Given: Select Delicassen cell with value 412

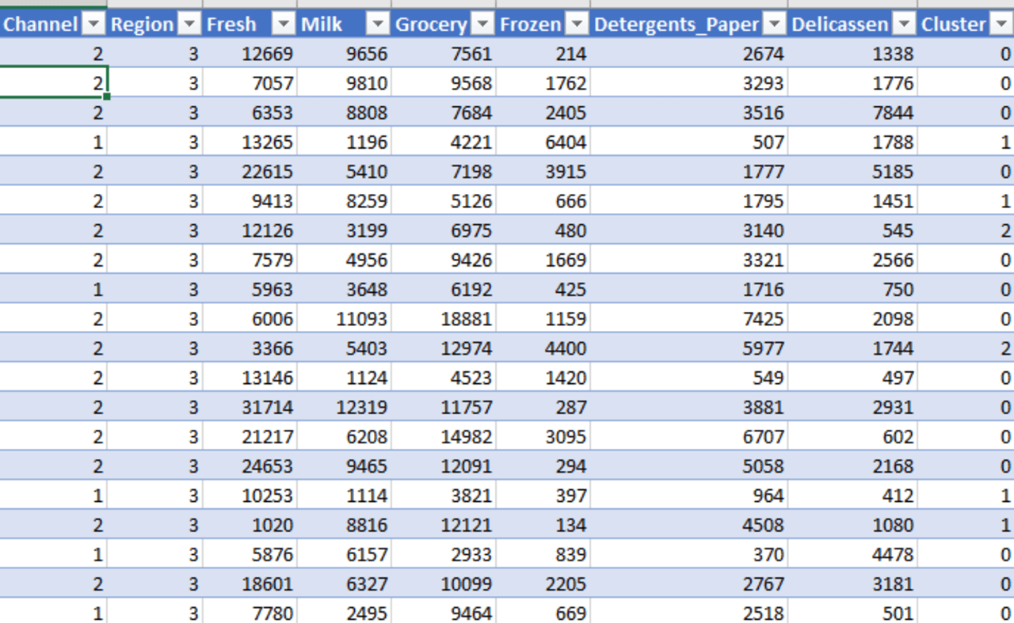Looking at the screenshot, I should click(852, 496).
